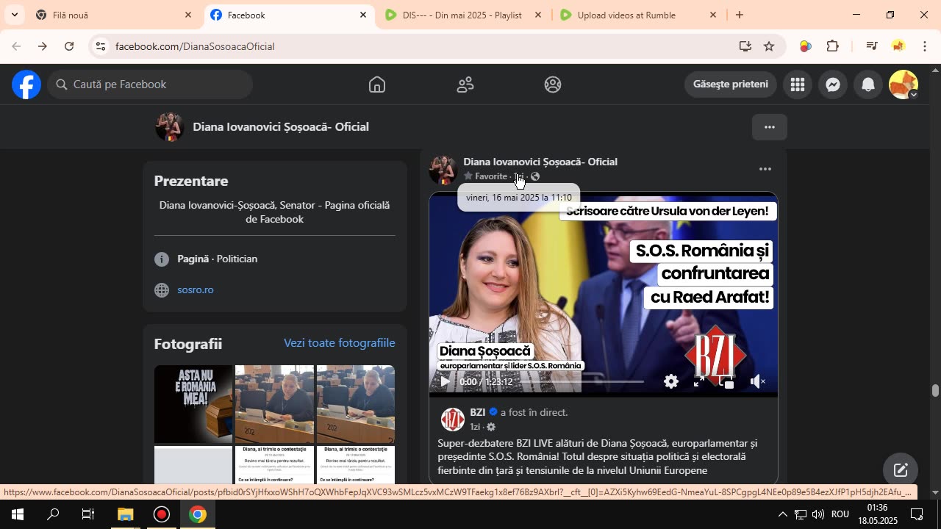Reload the current page
Screen dimensions: 941x529
point(69,46)
